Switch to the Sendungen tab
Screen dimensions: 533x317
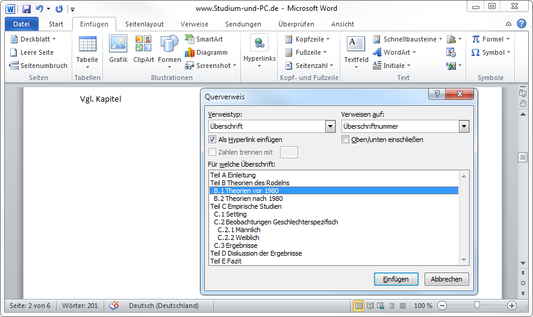coord(243,24)
